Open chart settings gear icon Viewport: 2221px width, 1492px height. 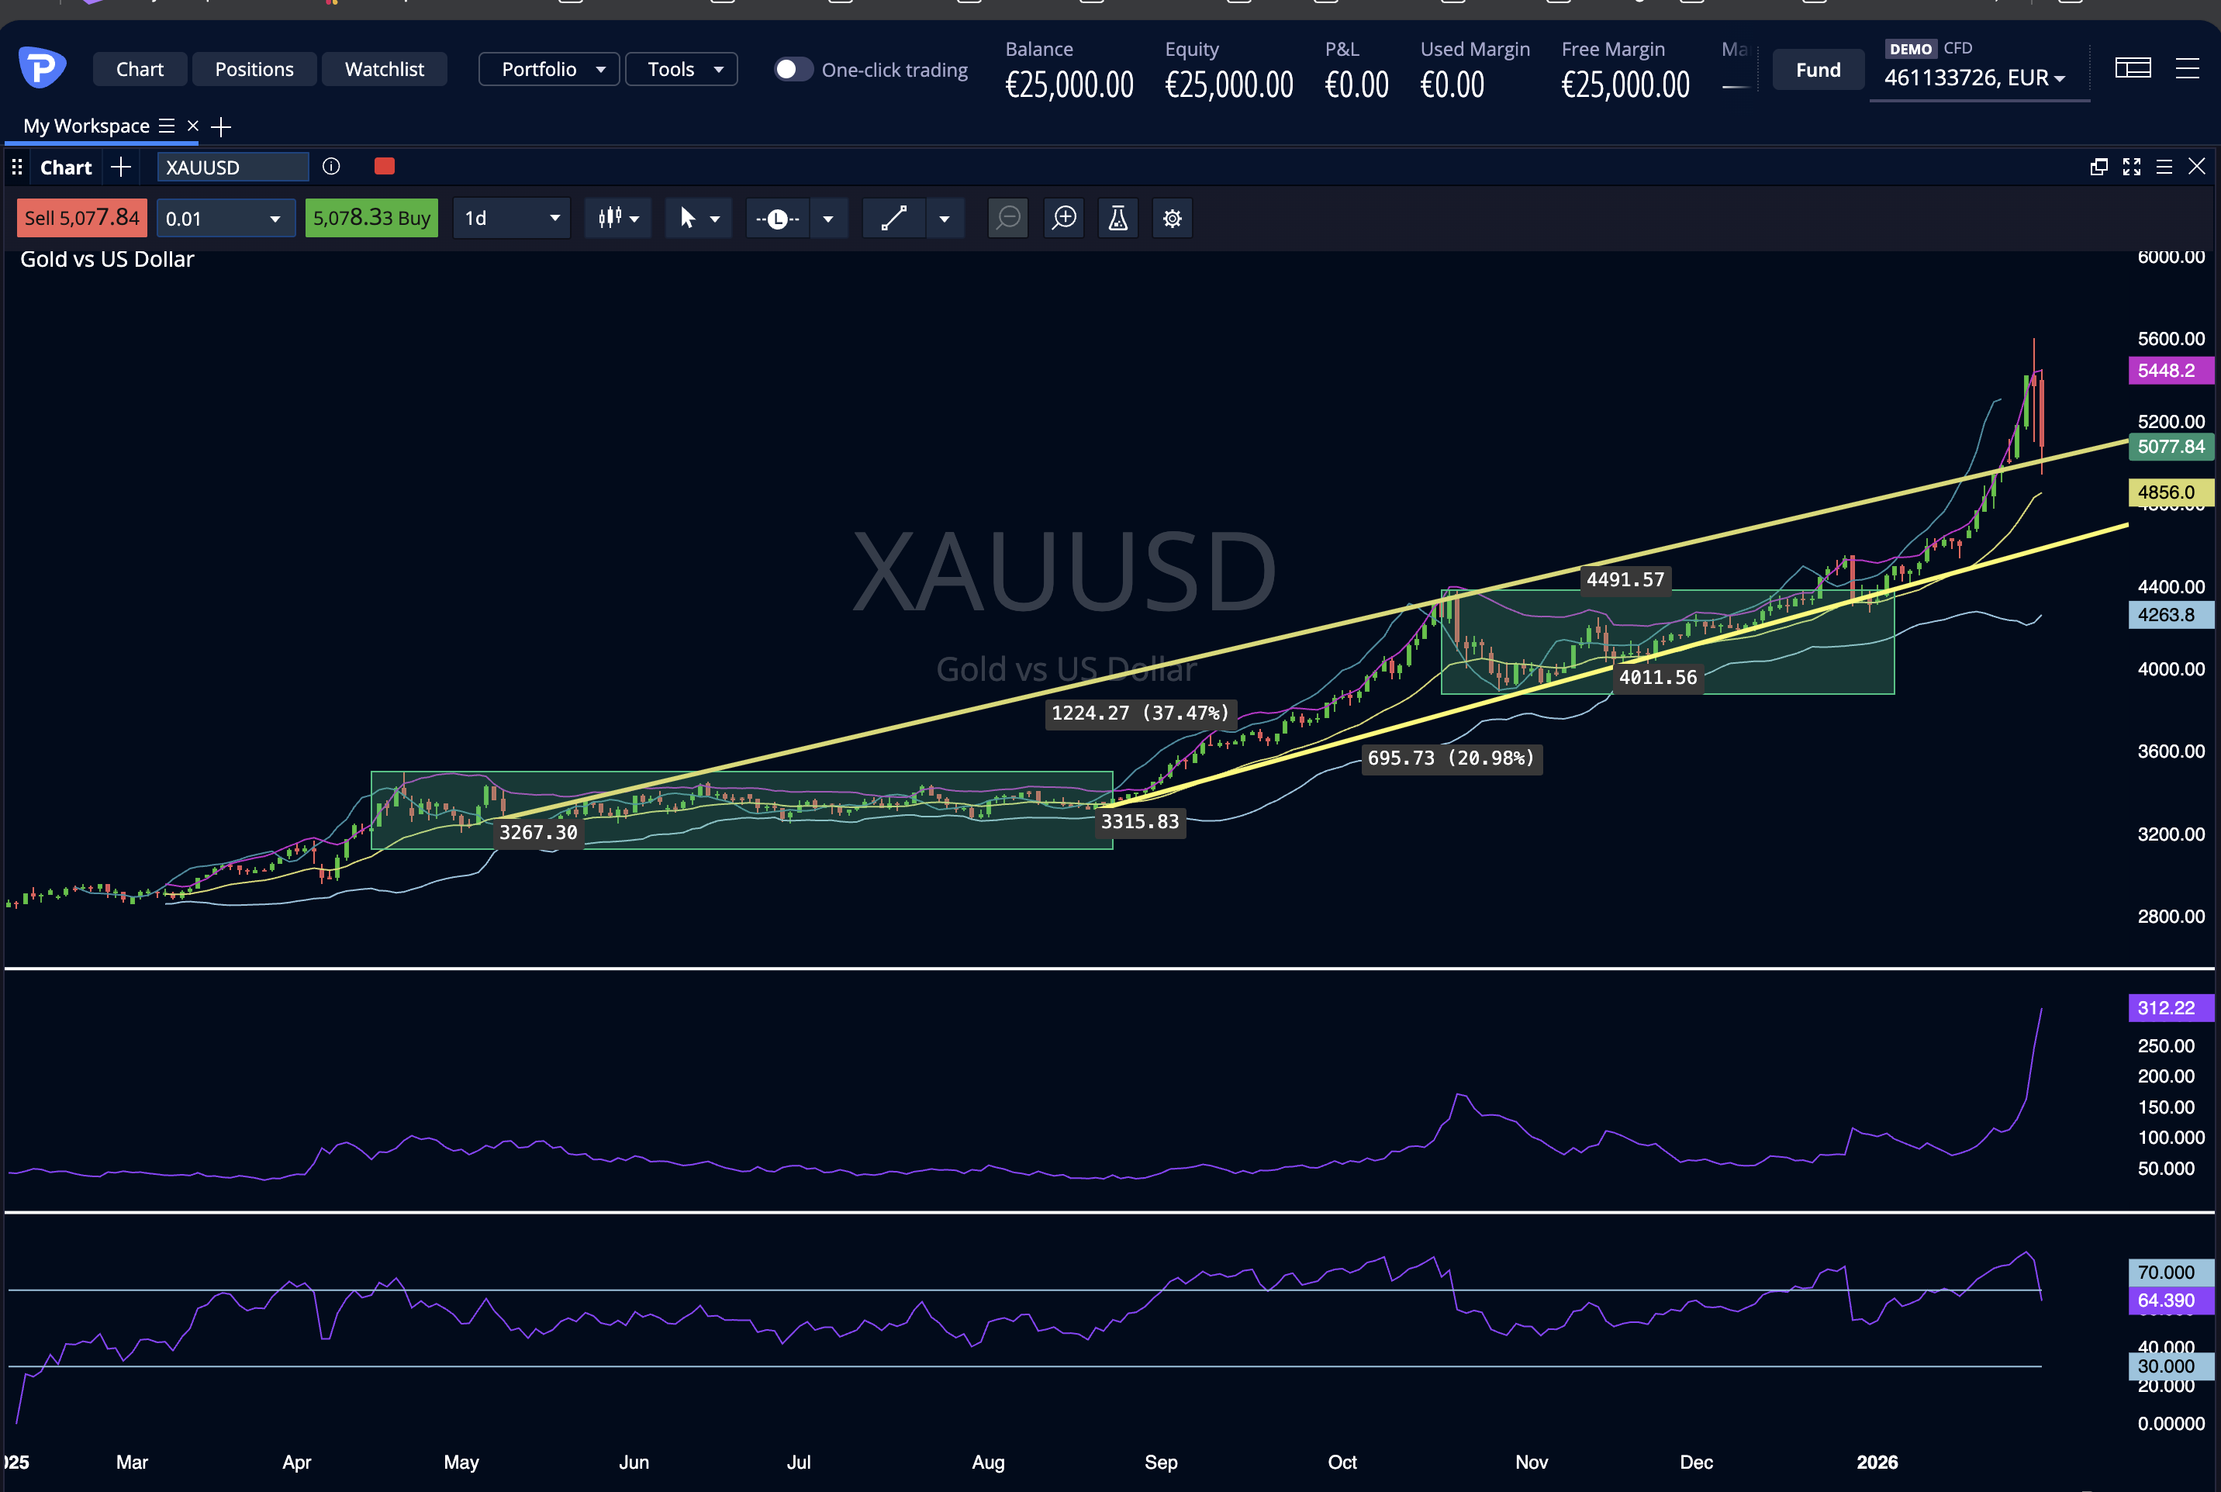[x=1173, y=218]
